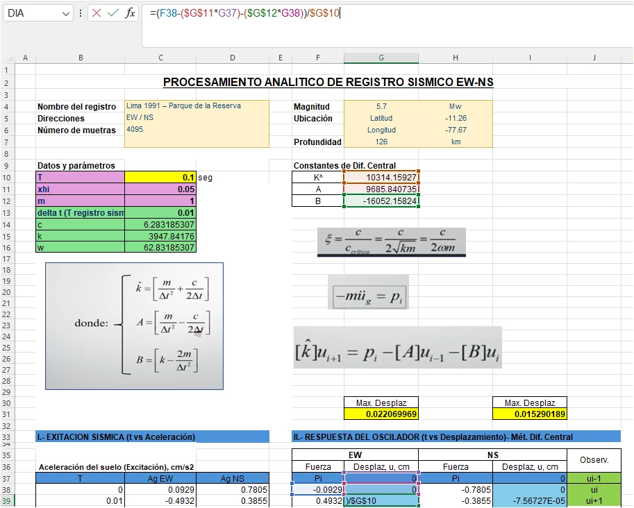Select NS Max. Desplaz value 0.015290189
Image resolution: width=634 pixels, height=508 pixels.
click(x=530, y=414)
